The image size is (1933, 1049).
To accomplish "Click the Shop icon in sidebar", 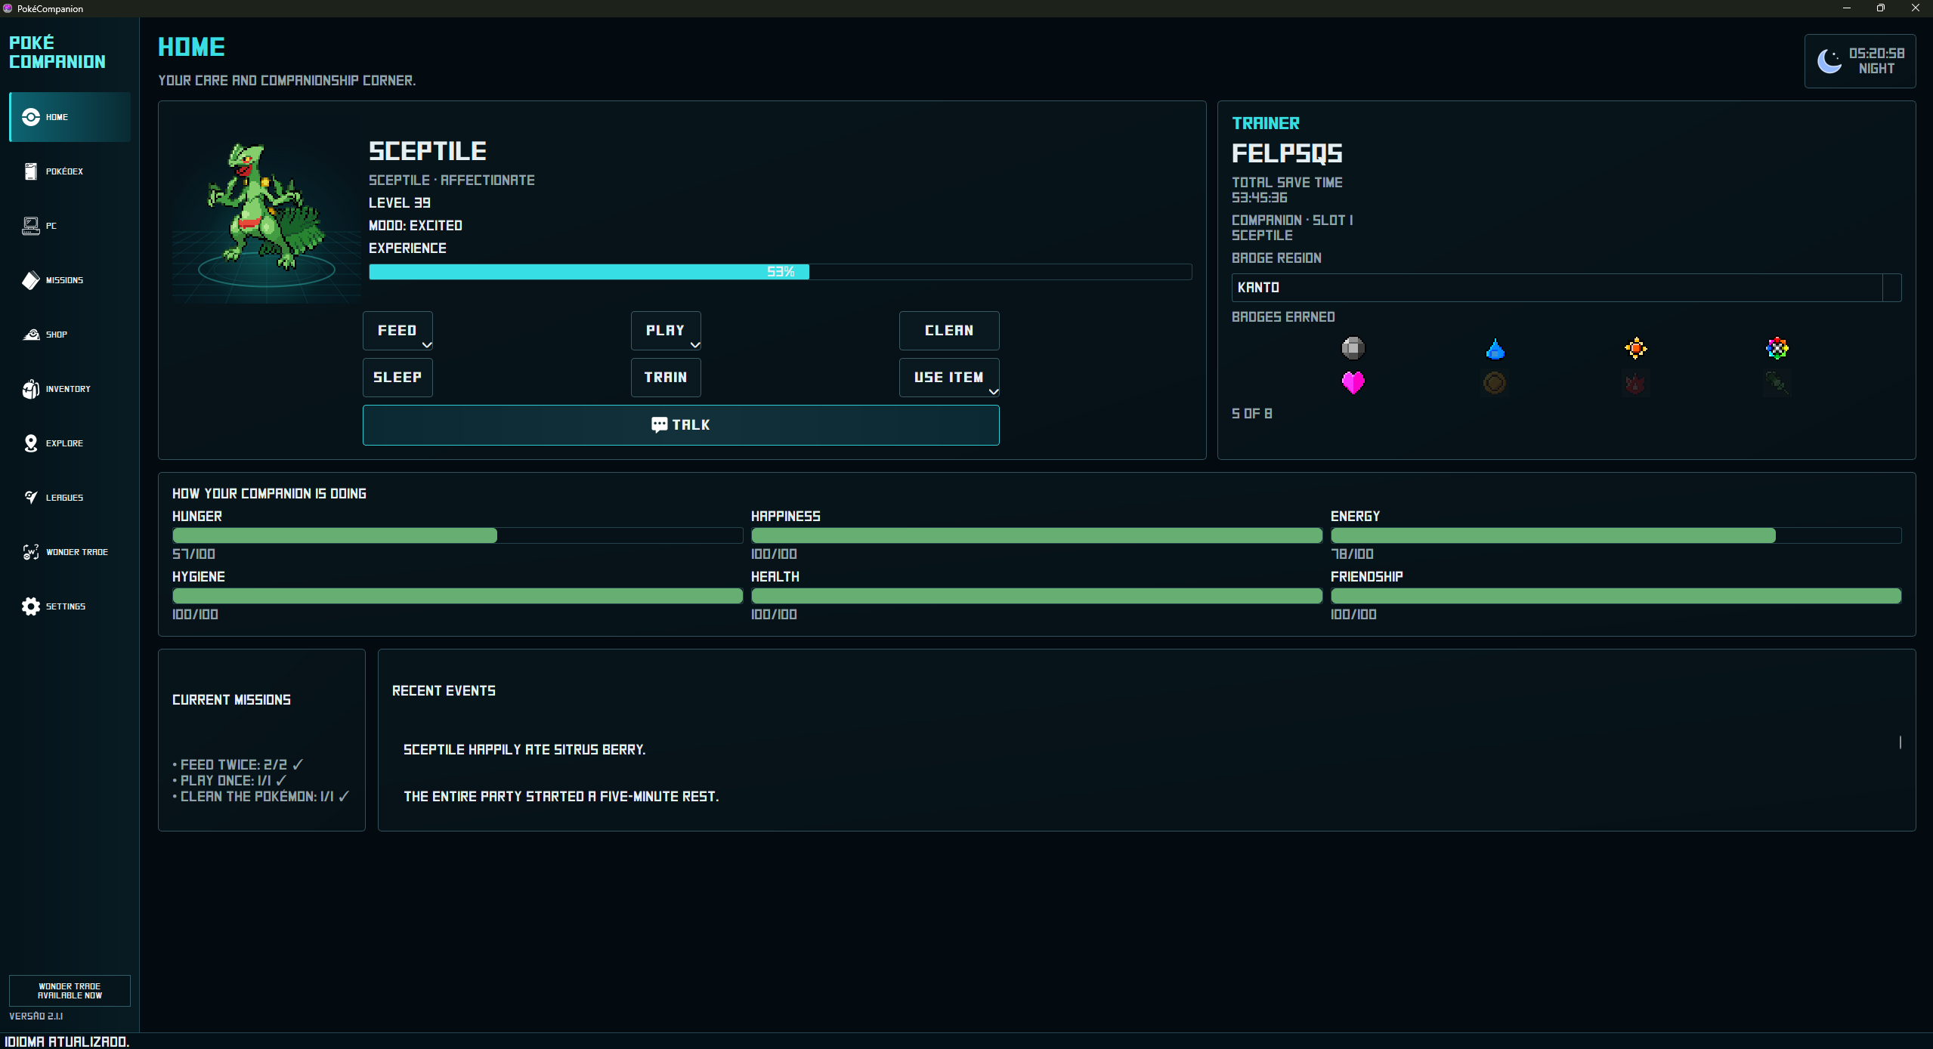I will coord(31,335).
